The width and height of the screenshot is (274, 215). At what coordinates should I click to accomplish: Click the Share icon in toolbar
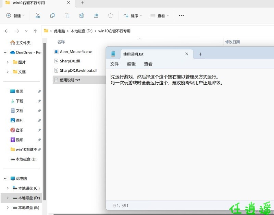point(96,16)
